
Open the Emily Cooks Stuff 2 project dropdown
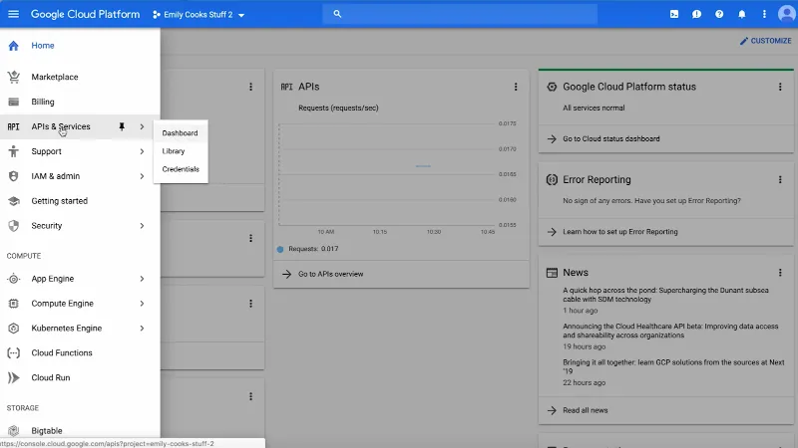tap(199, 15)
